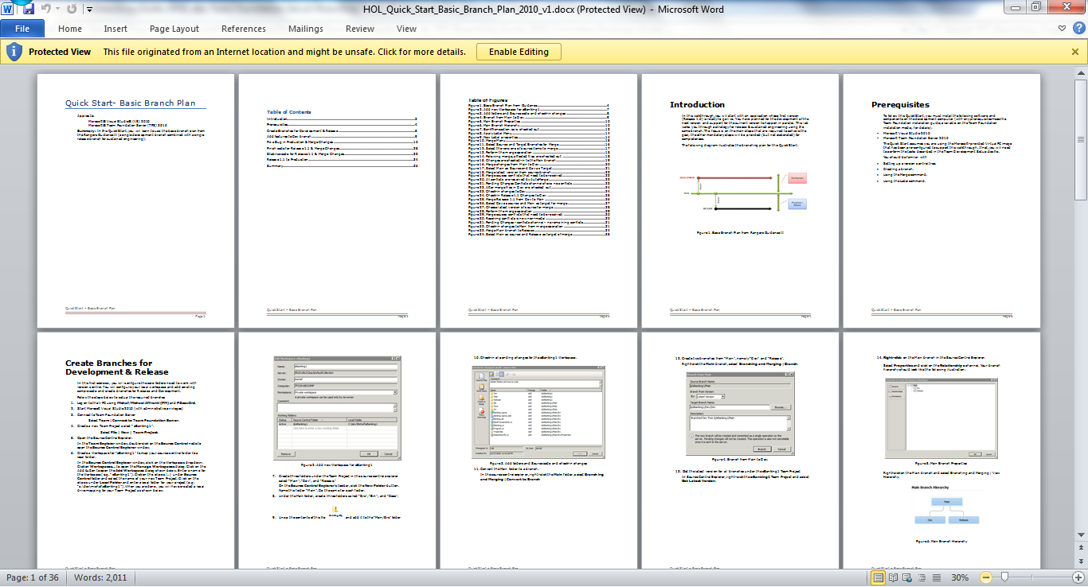Click the Zoom Out minus button
Screen dimensions: 1088x587
tap(986, 577)
